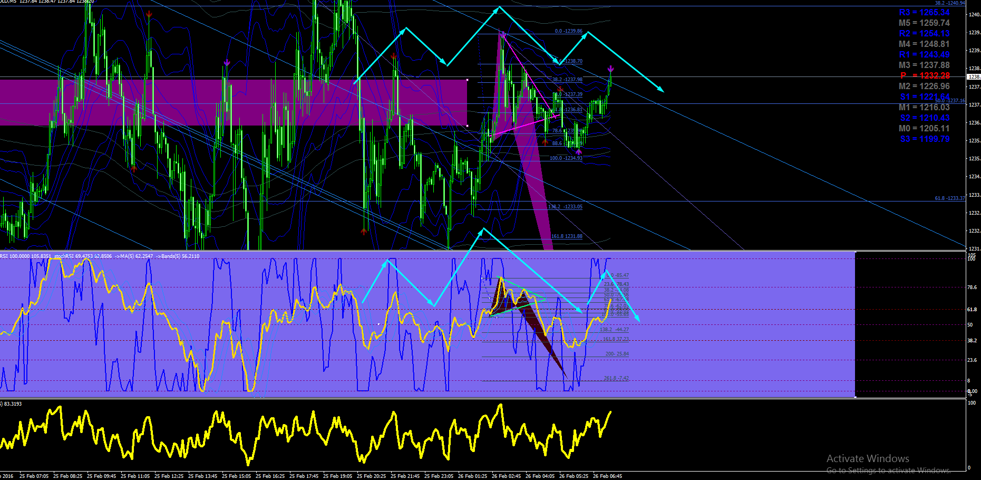
Task: Select the 38.2 -1240.94 level label
Action: pos(950,3)
